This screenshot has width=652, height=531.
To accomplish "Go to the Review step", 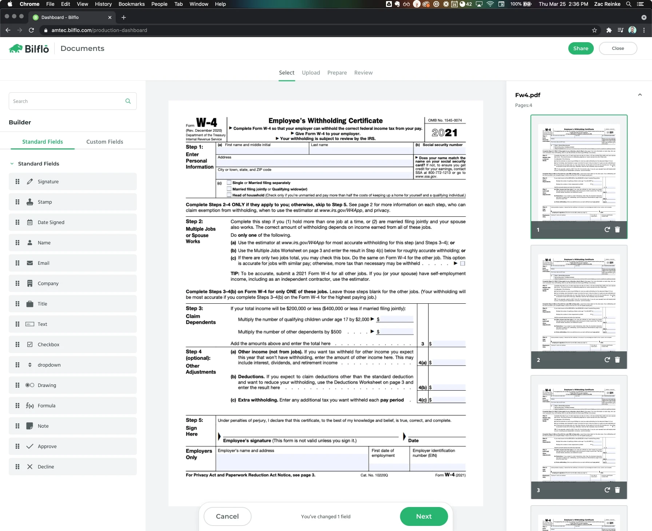I will pos(363,73).
